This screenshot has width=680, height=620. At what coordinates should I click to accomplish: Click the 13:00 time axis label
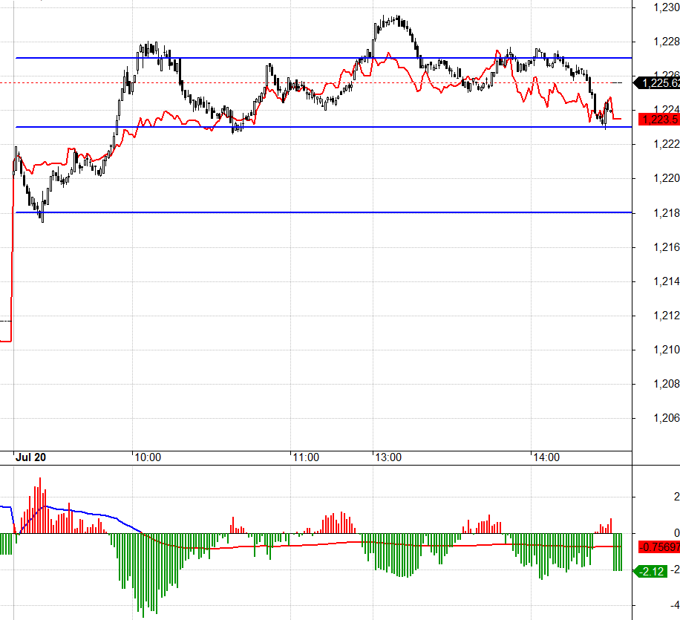point(388,457)
